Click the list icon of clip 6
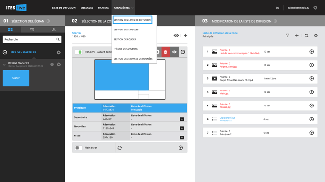This screenshot has width=325, height=182. tap(214, 119)
